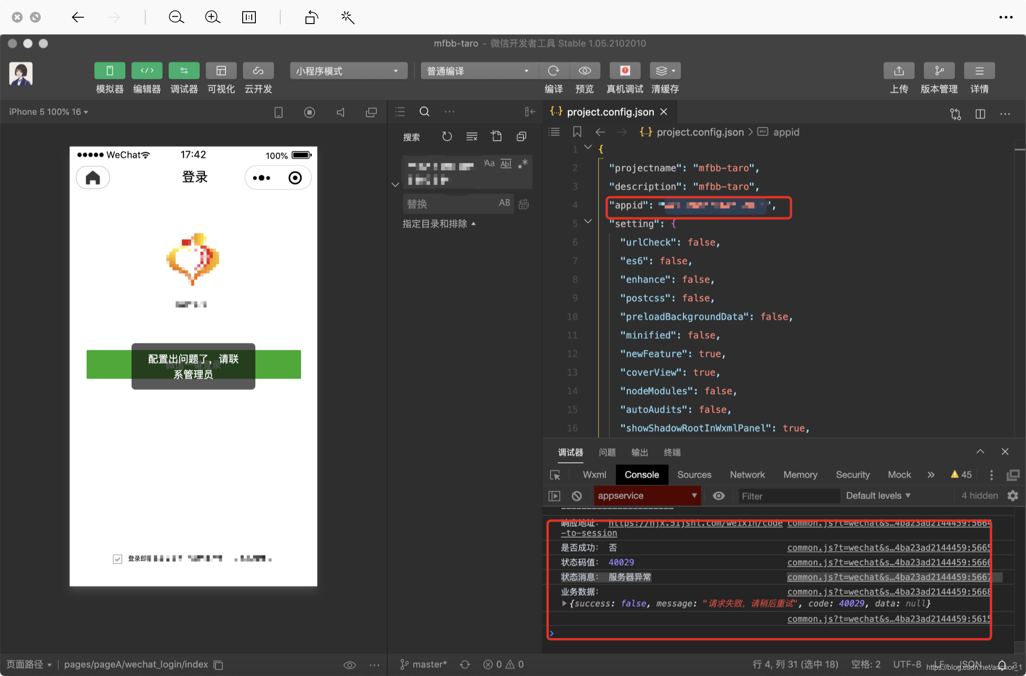Open the appservice context dropdown
The width and height of the screenshot is (1026, 676).
pyautogui.click(x=647, y=496)
